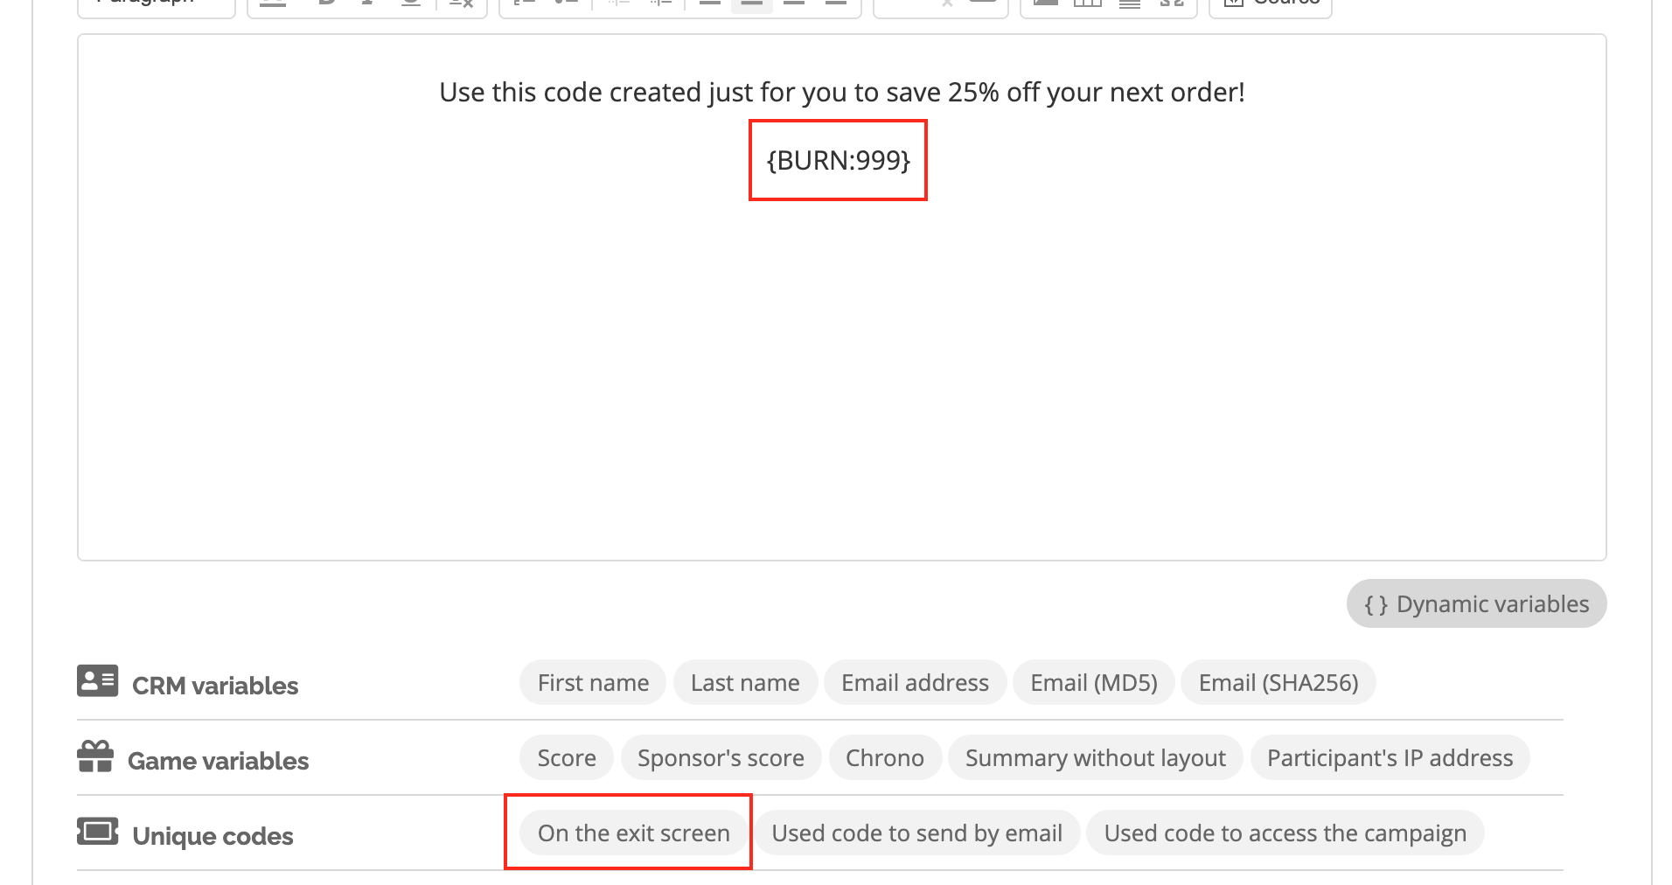
Task: Insert the On the exit screen code
Action: pos(633,833)
